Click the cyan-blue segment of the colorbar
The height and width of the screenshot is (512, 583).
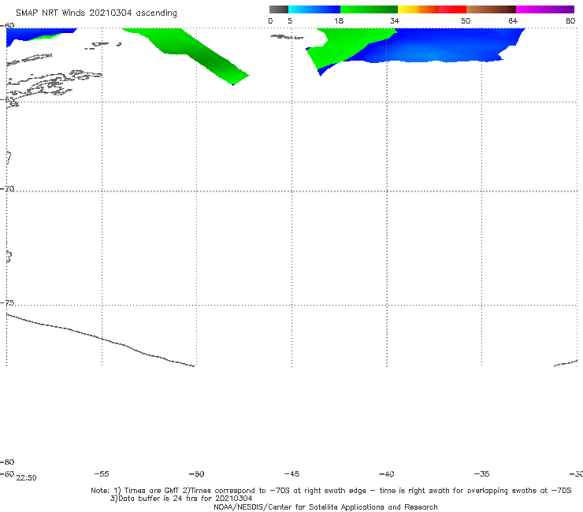coord(314,9)
